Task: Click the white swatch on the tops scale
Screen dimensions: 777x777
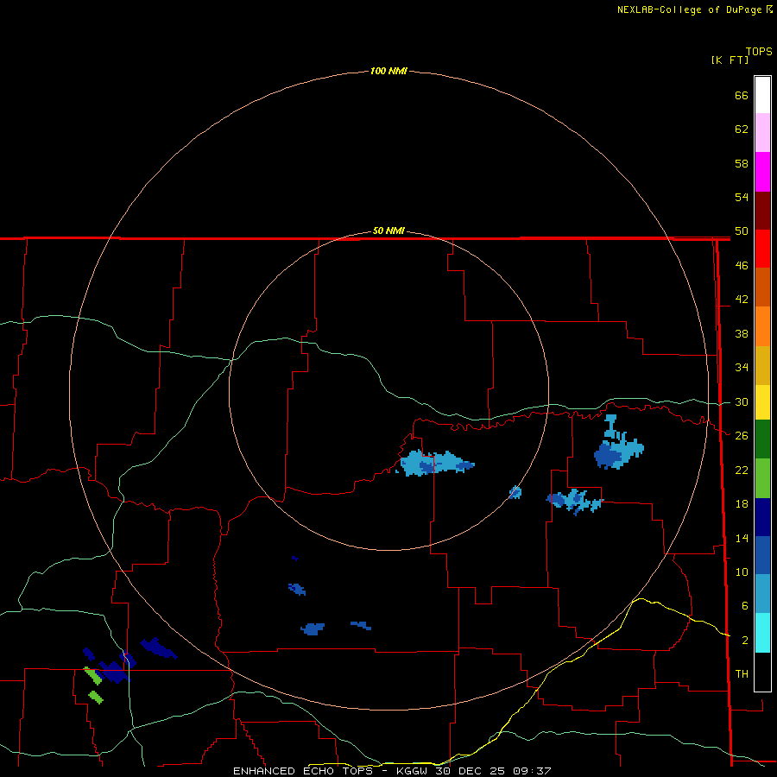Action: tap(762, 95)
